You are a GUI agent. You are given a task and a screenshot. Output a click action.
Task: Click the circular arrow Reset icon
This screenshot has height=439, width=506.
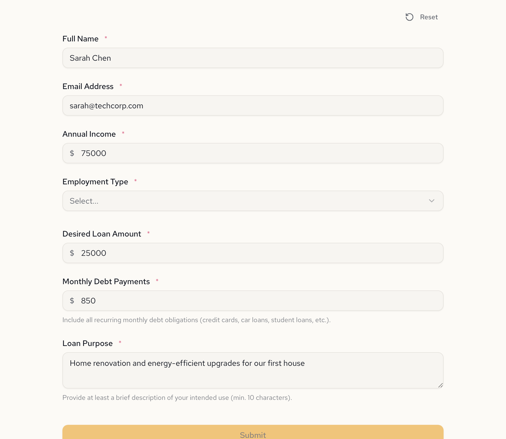[409, 17]
